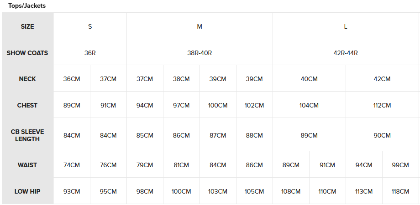
Task: Click the size S column cell
Action: (90, 26)
